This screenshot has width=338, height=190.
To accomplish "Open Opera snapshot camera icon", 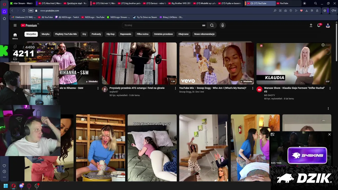I will click(x=285, y=11).
